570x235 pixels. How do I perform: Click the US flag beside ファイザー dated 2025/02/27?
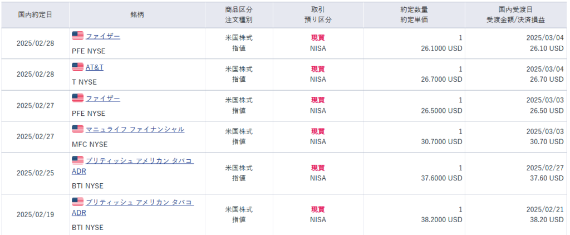(x=77, y=98)
